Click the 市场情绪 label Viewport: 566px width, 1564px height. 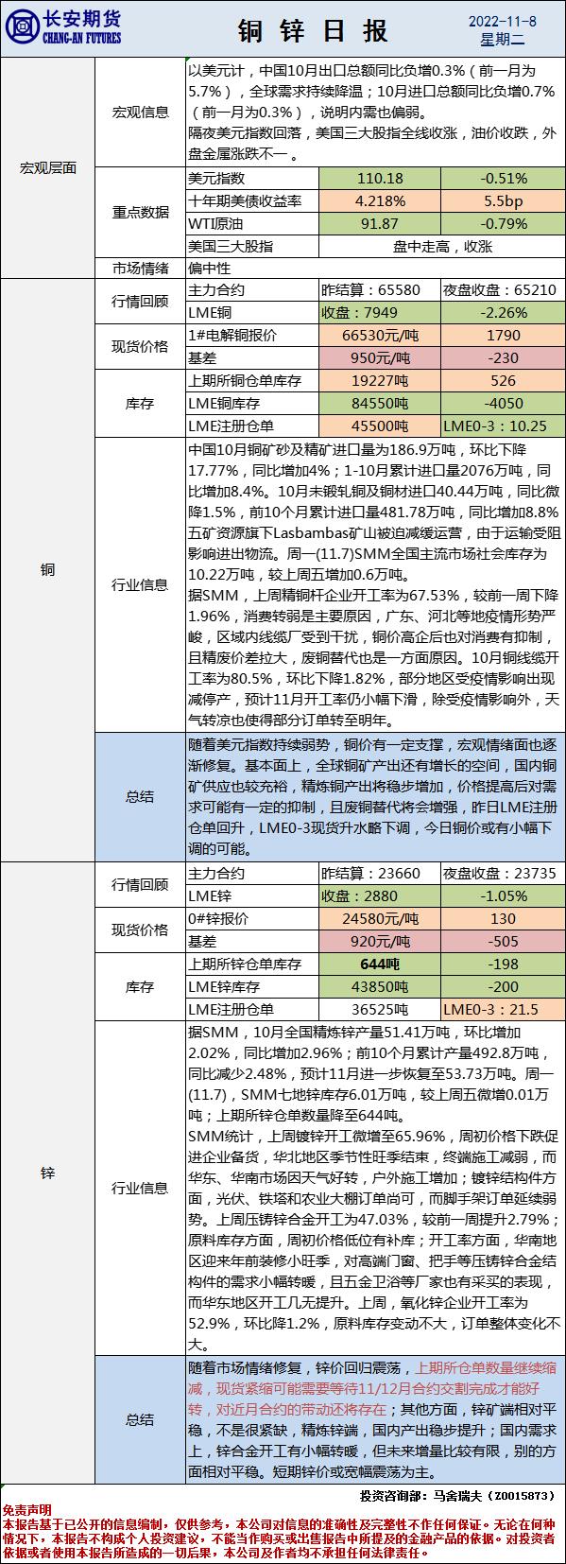click(x=140, y=269)
